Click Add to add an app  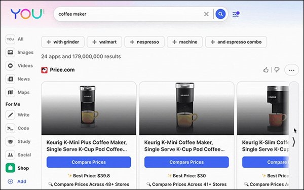[17, 181]
